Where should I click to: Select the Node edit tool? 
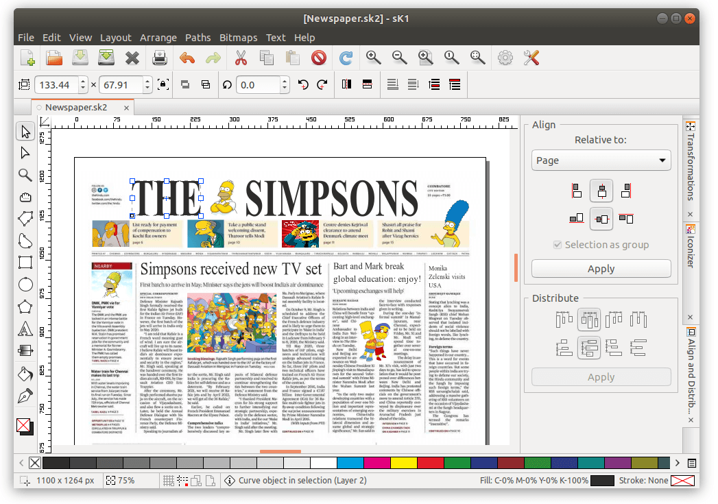point(25,153)
